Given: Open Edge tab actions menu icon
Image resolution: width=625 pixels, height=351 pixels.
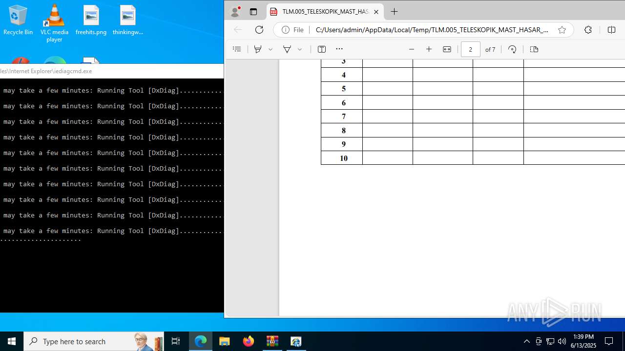Looking at the screenshot, I should click(253, 12).
